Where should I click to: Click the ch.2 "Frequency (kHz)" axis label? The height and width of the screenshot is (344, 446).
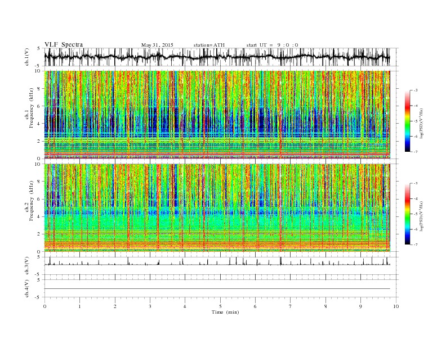(x=31, y=201)
